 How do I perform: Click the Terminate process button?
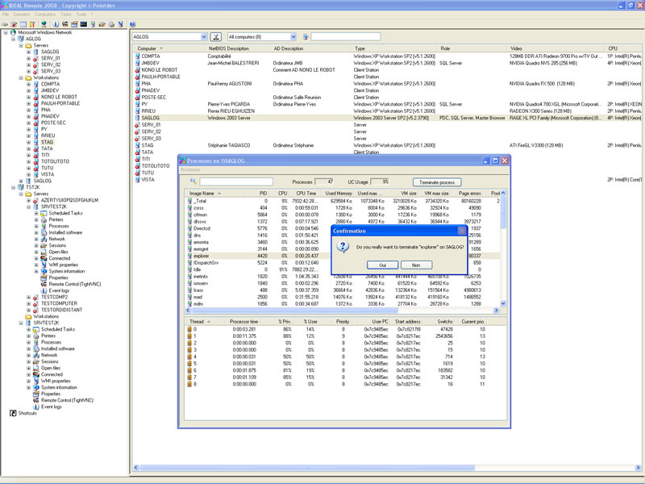point(437,182)
